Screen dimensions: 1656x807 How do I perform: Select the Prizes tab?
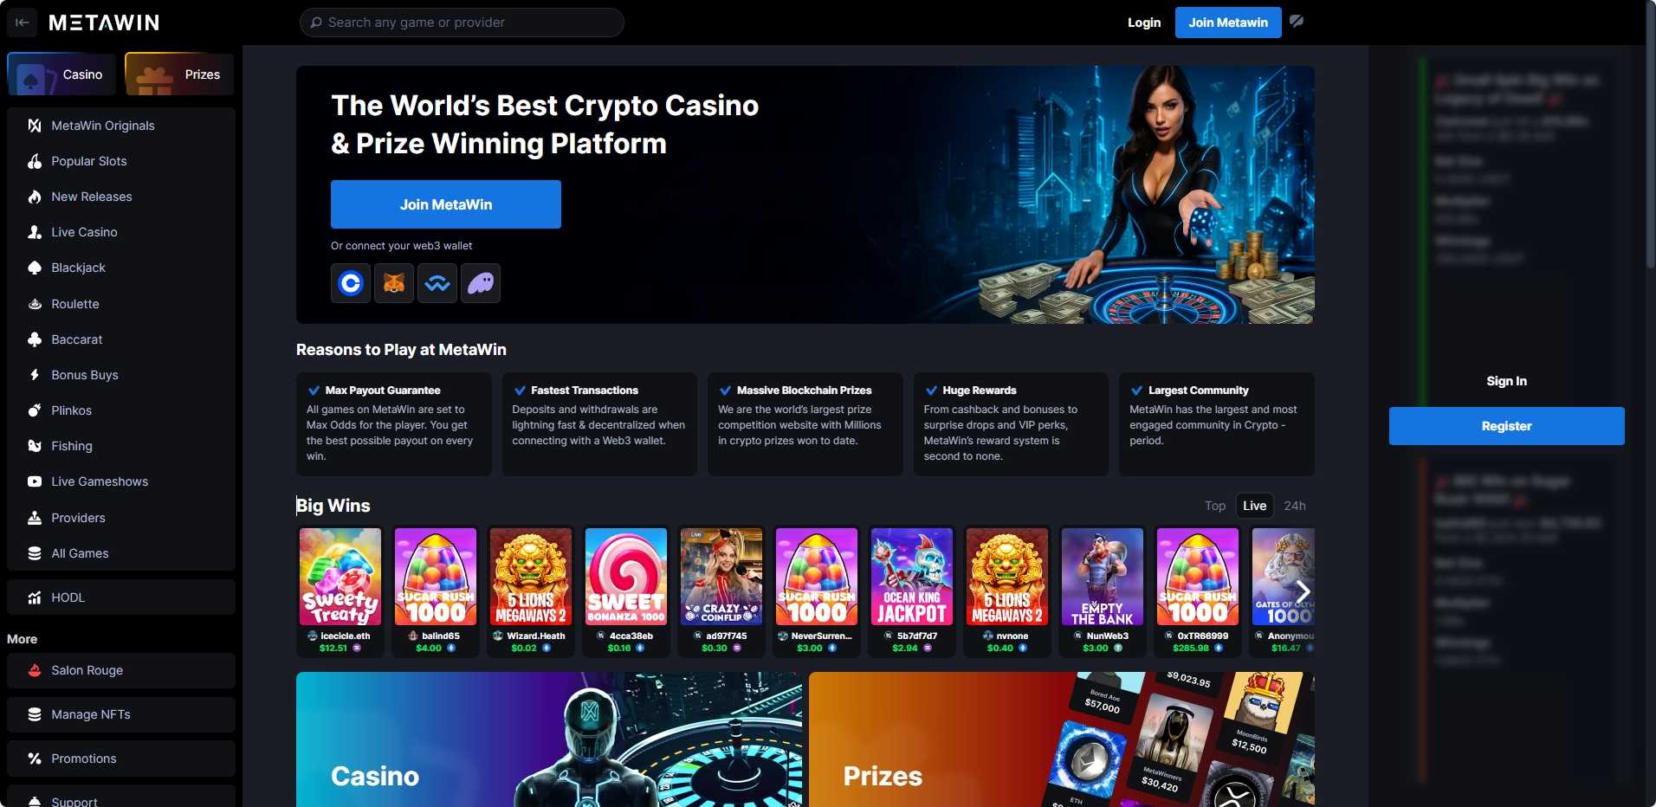(179, 74)
